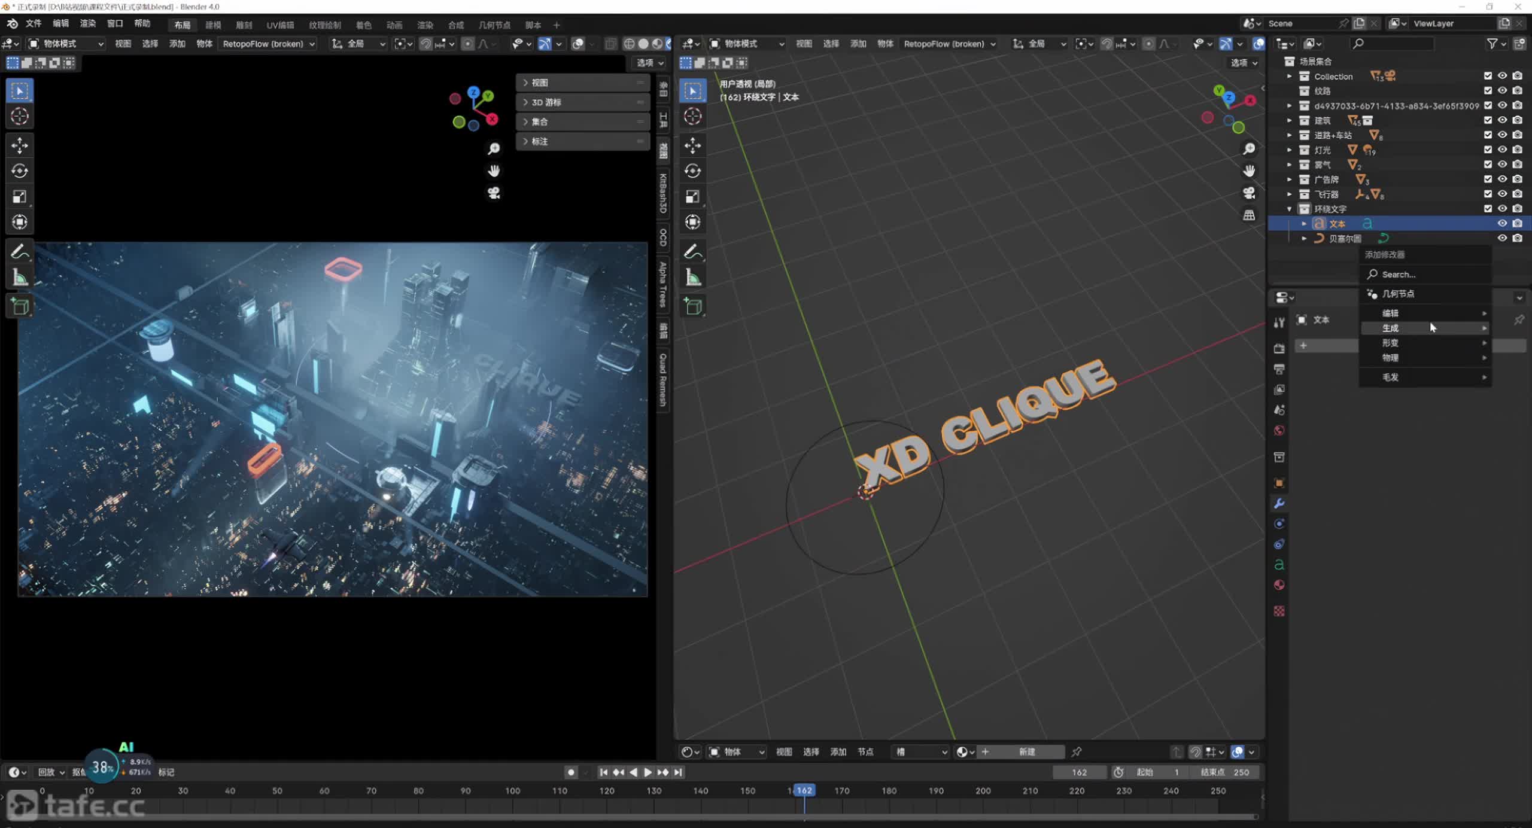The image size is (1532, 828).
Task: Open Output properties tab icon
Action: (x=1279, y=369)
